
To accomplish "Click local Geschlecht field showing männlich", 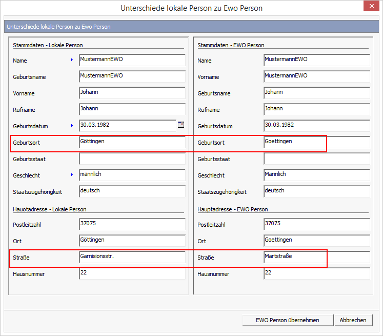I will [132, 175].
